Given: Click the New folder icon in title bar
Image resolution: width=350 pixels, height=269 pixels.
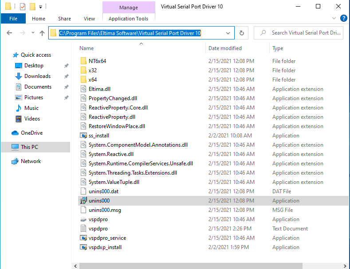Looking at the screenshot, I should [32, 7].
